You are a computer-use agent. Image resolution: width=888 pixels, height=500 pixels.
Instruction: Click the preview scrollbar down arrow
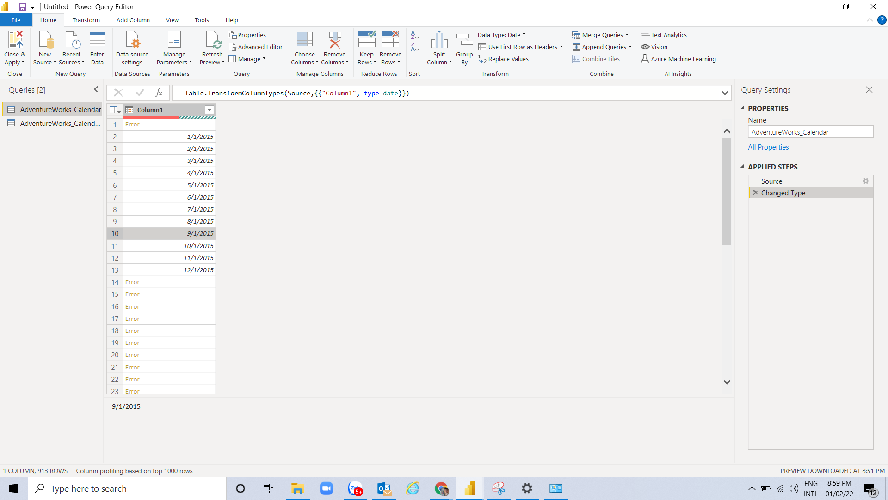727,382
